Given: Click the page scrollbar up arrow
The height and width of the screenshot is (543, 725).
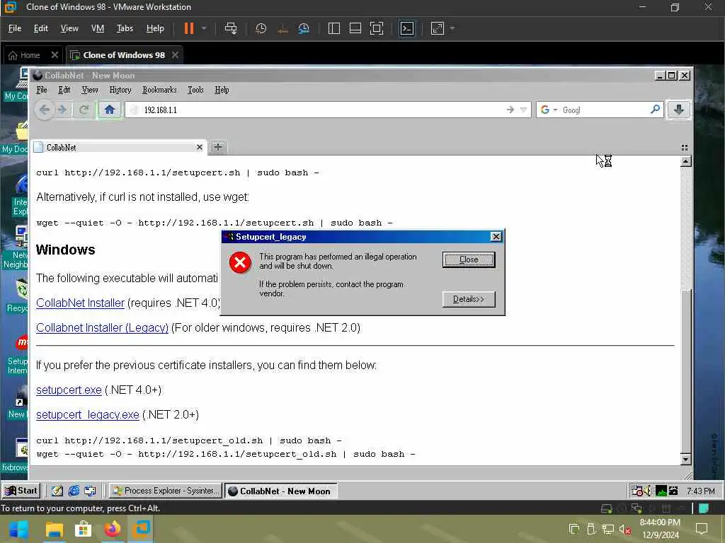Looking at the screenshot, I should point(685,161).
